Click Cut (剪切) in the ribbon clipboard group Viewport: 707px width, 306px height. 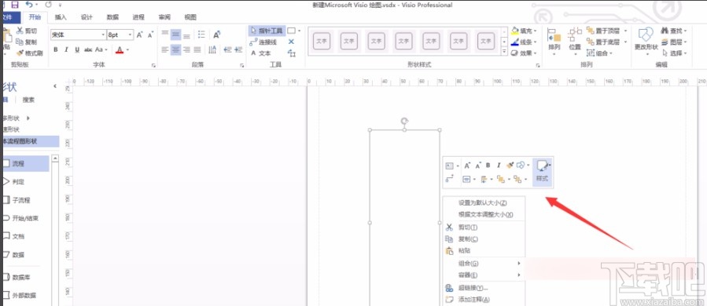(27, 31)
